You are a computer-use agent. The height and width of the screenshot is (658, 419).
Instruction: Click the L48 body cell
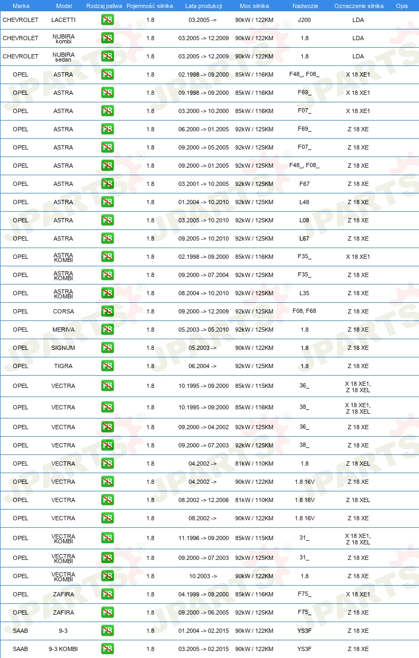point(304,202)
